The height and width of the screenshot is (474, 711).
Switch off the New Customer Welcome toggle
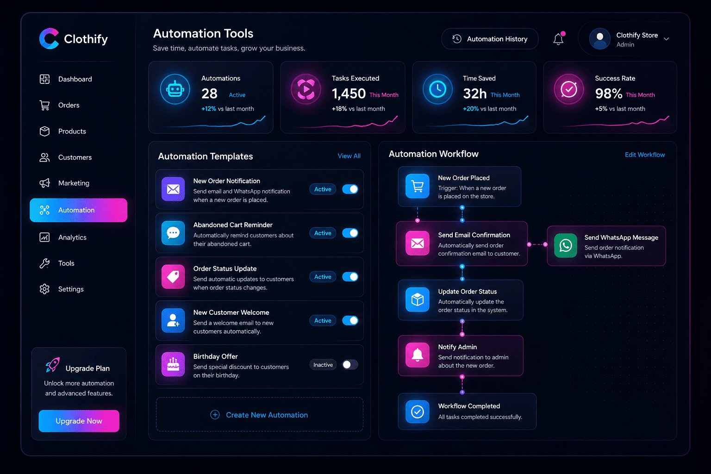[x=350, y=320]
